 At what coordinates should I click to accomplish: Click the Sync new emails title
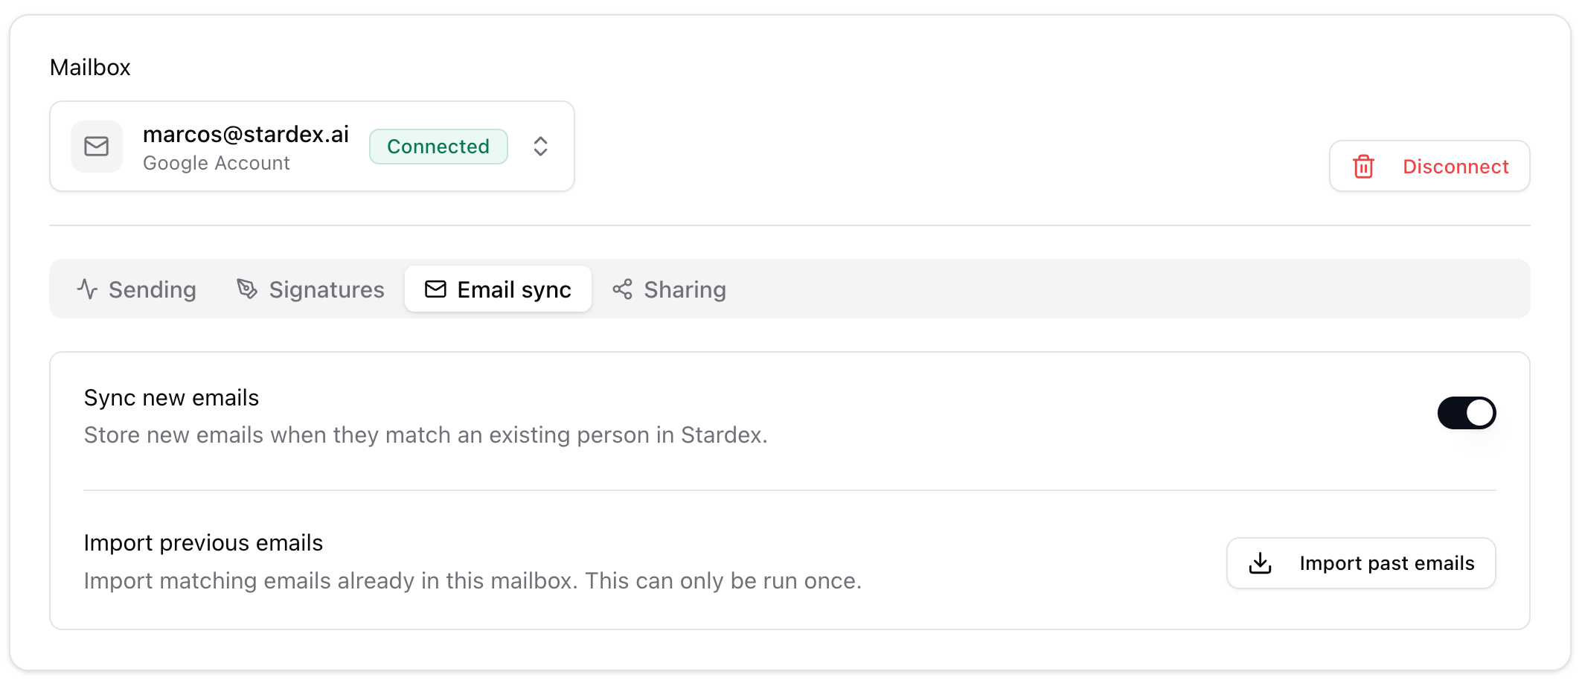172,398
